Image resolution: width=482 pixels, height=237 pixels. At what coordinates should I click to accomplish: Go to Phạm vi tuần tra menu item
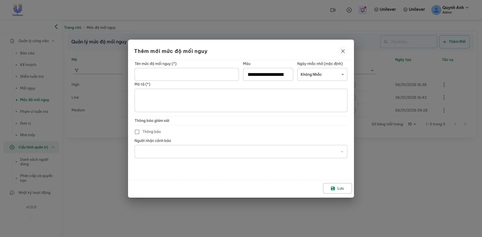(x=34, y=112)
